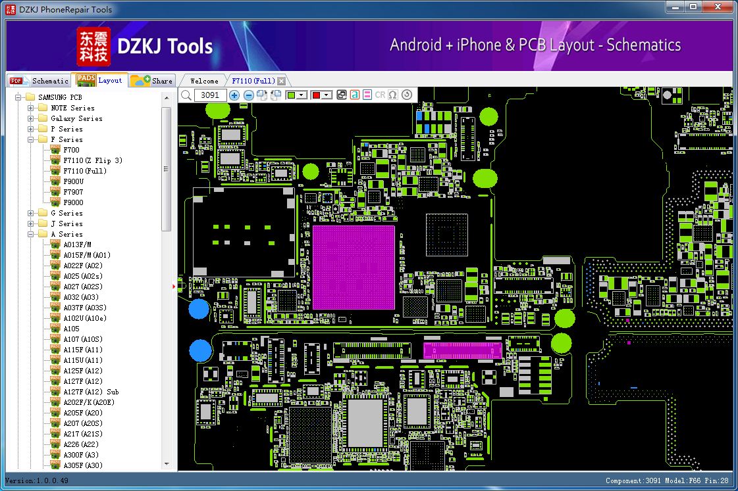
Task: Click the rotate-left pages toolbar icon
Action: pos(276,95)
